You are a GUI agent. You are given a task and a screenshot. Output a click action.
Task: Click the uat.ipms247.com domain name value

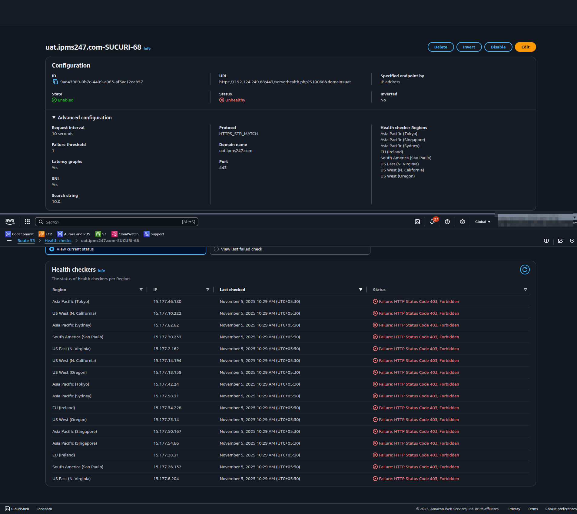tap(236, 151)
